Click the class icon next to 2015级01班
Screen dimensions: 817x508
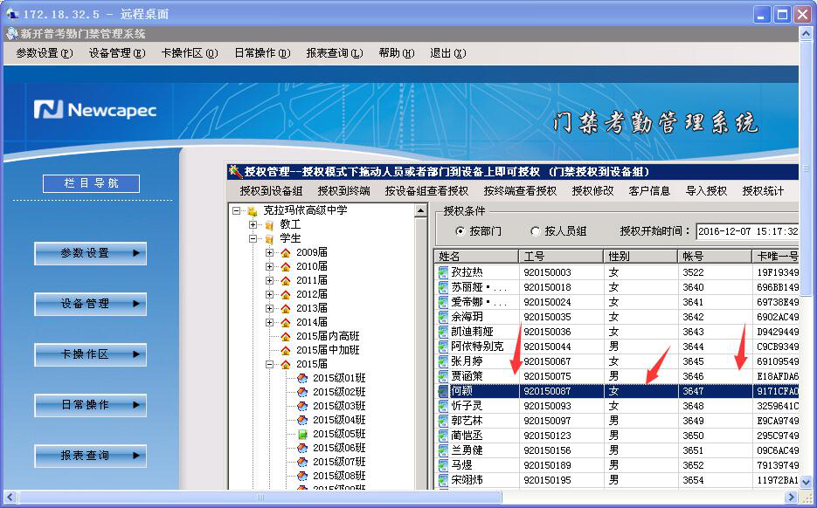pyautogui.click(x=302, y=378)
